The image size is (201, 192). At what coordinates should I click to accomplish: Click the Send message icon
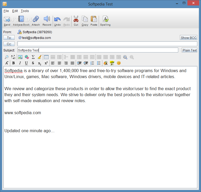click(7, 21)
